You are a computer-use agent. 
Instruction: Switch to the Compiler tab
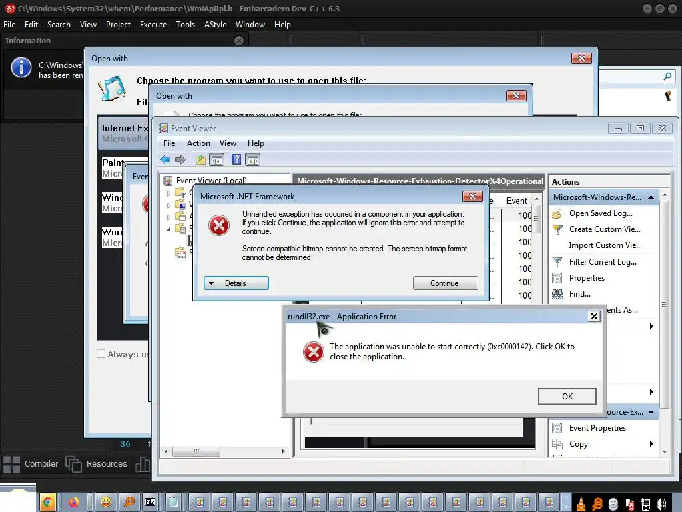[x=30, y=464]
